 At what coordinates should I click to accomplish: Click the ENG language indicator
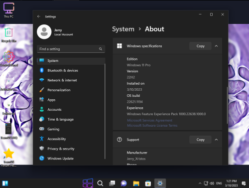219,184
